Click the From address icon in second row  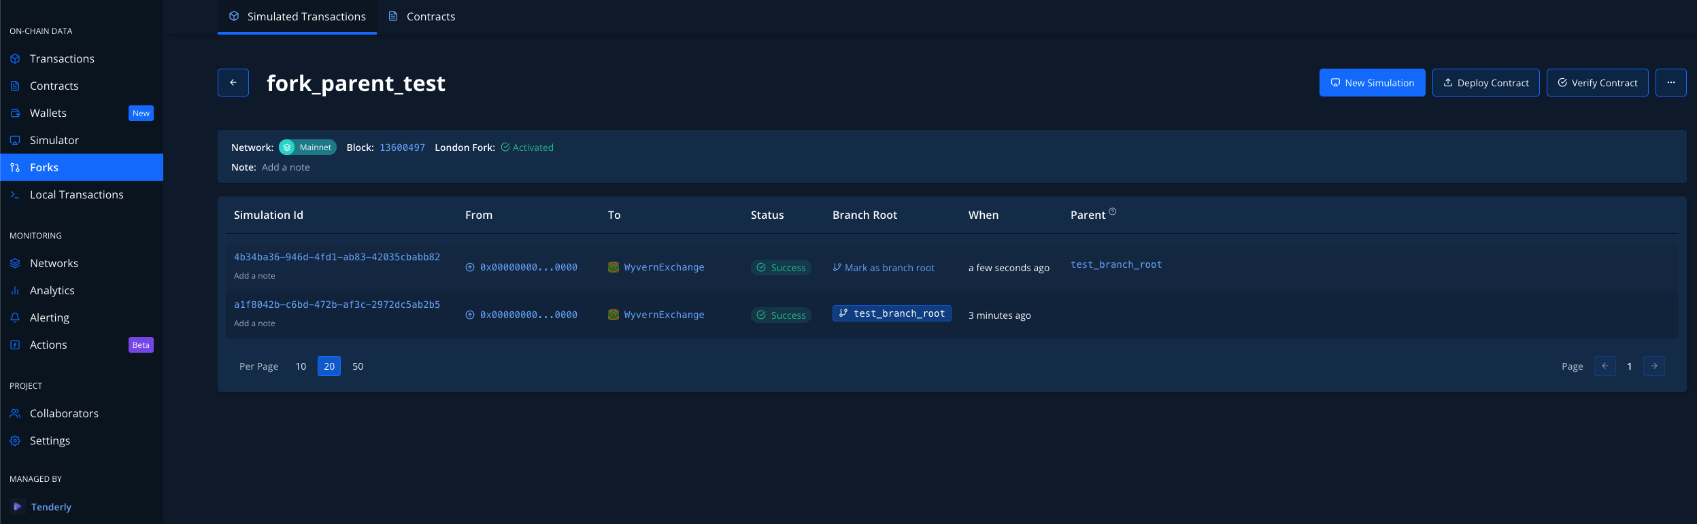(470, 315)
